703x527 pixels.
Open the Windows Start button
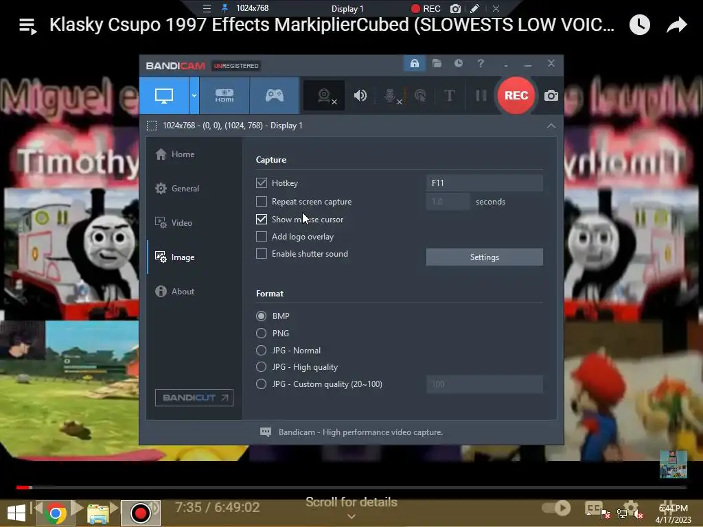tap(16, 513)
